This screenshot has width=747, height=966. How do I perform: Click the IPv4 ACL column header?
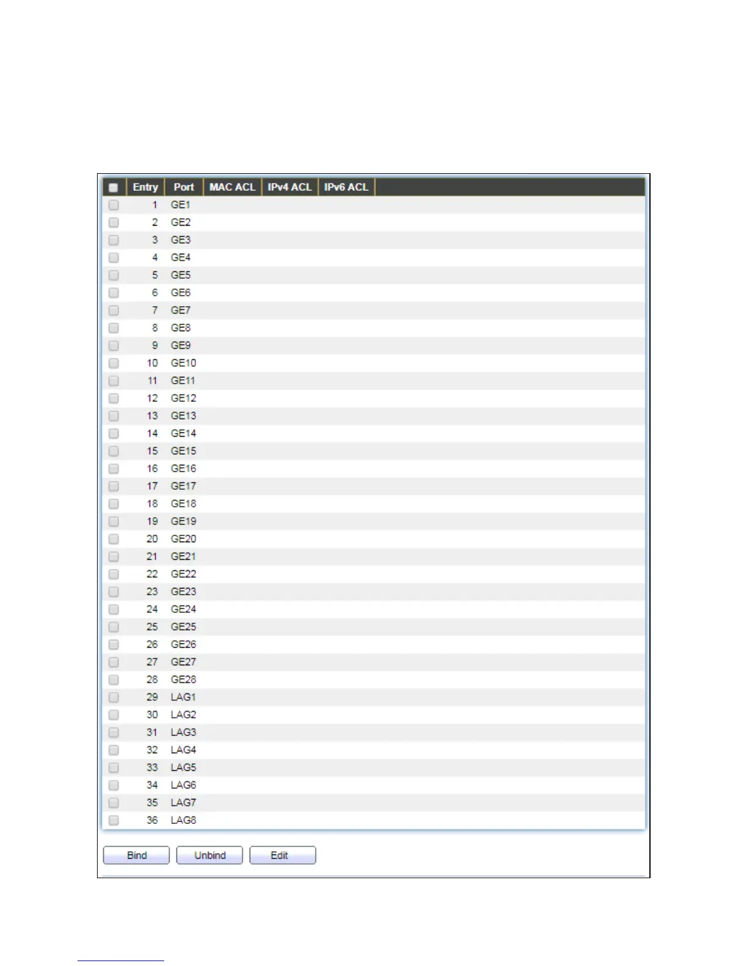click(x=290, y=187)
